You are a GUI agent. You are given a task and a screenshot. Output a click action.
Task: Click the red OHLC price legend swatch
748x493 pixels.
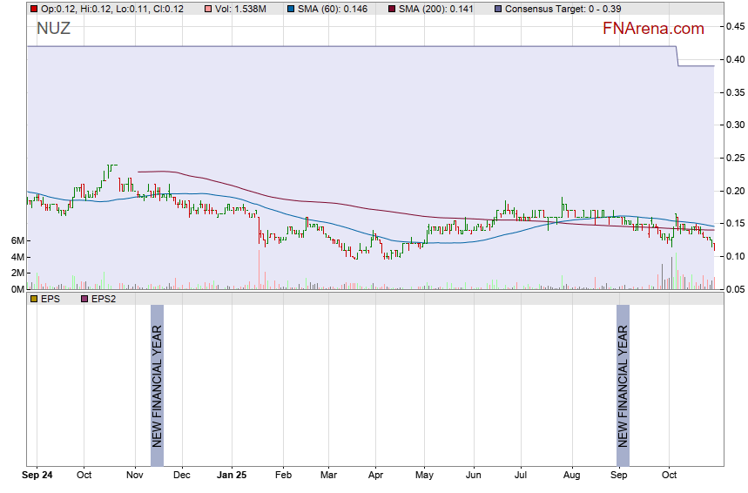click(34, 9)
